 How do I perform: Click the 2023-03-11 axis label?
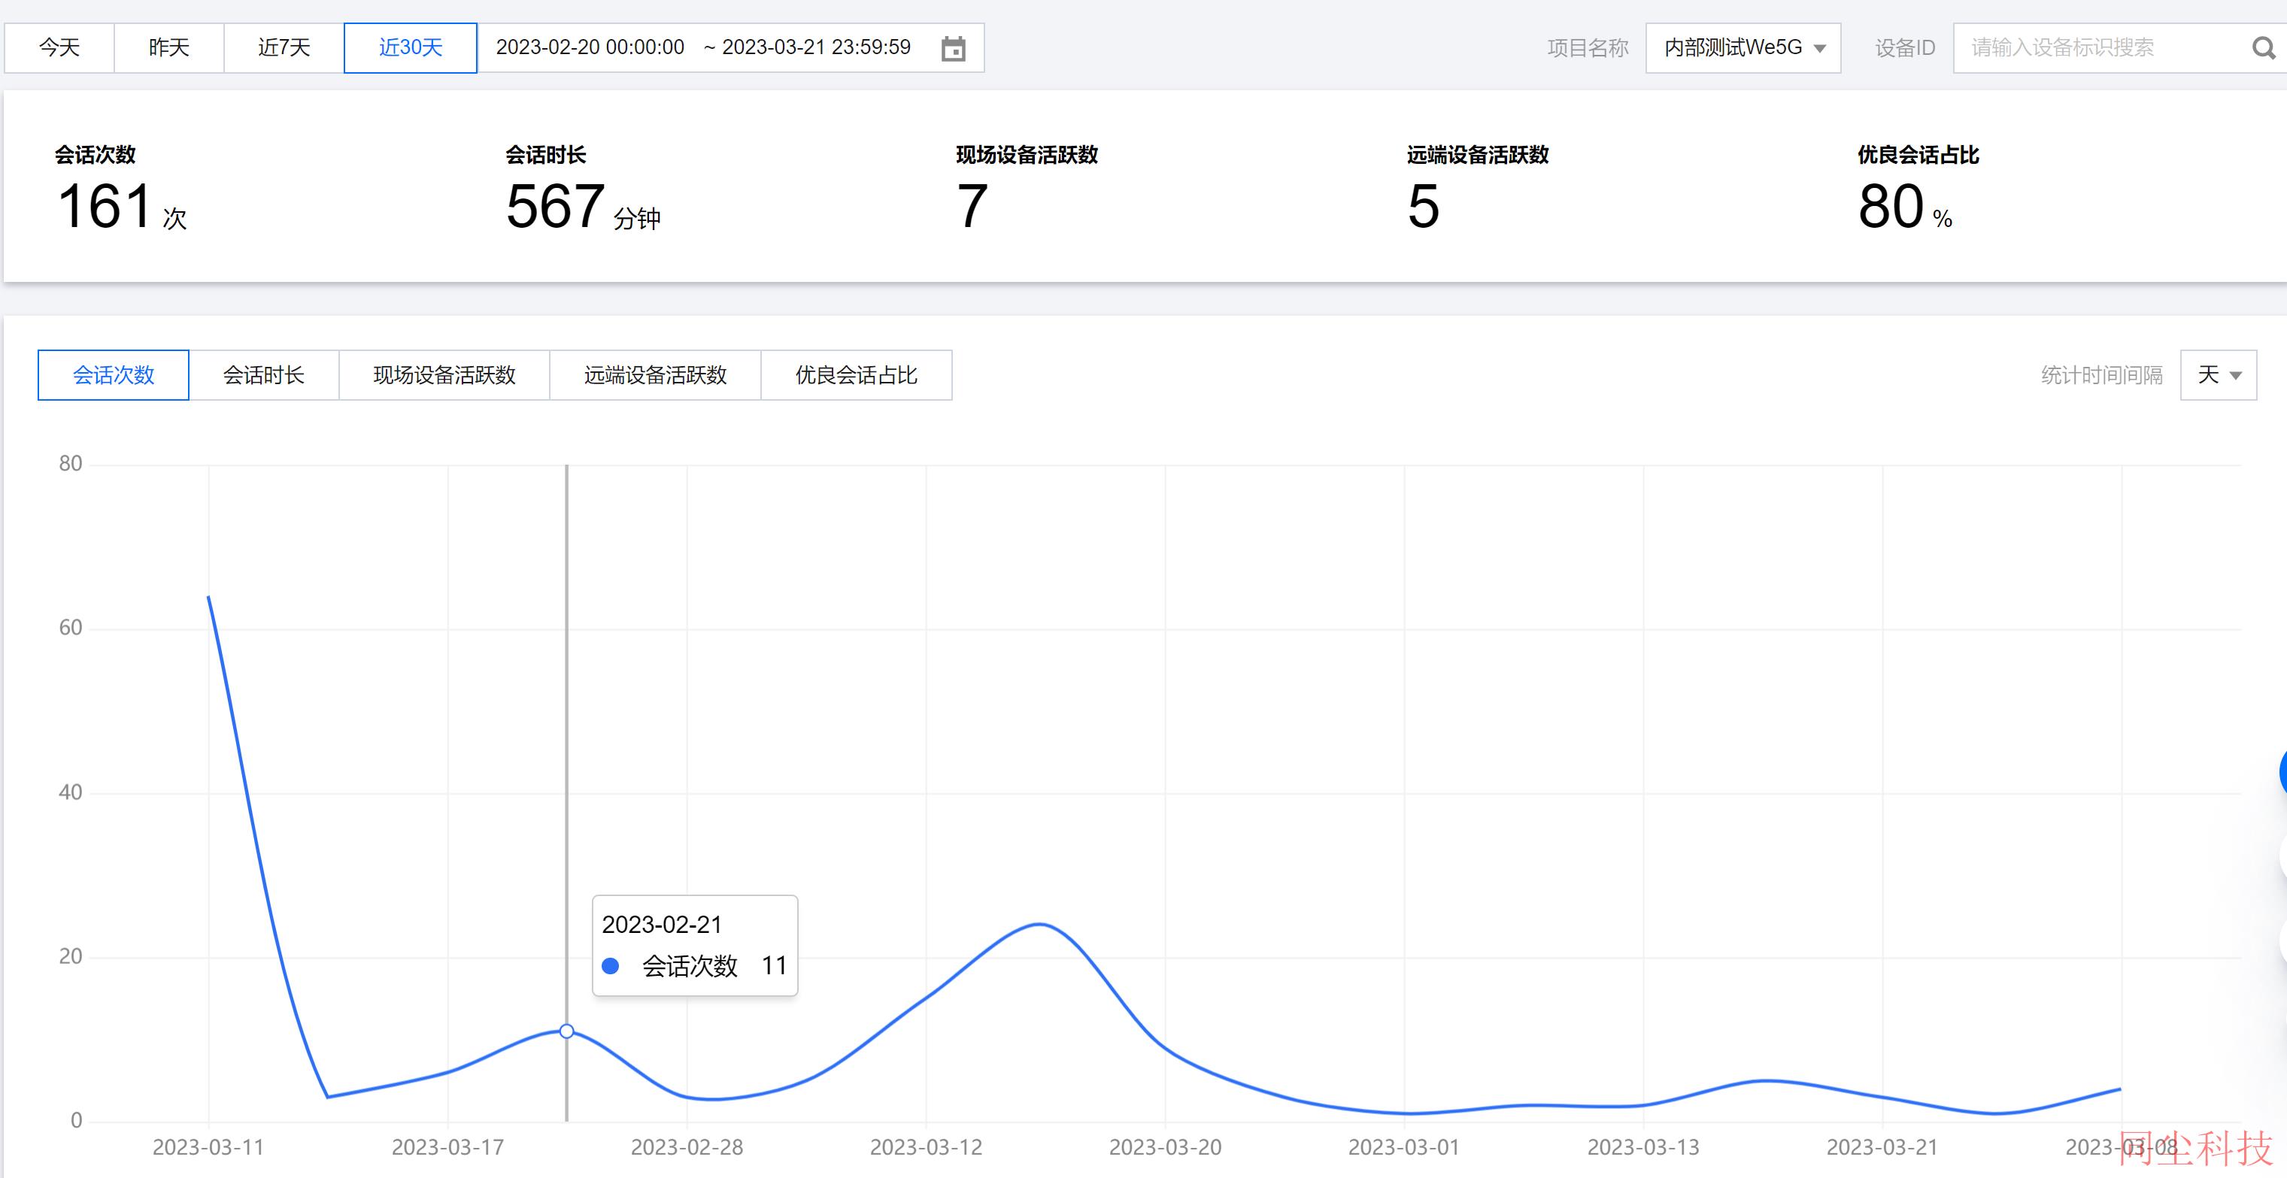click(208, 1147)
